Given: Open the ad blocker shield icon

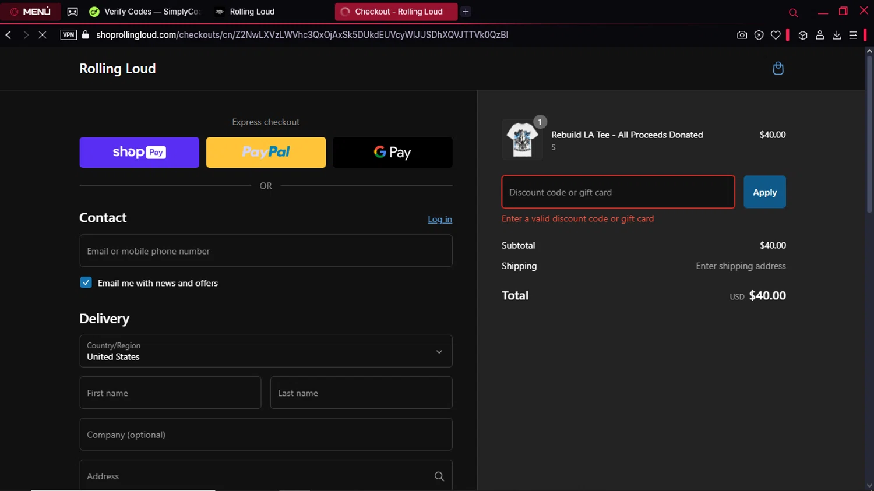Looking at the screenshot, I should click(759, 35).
